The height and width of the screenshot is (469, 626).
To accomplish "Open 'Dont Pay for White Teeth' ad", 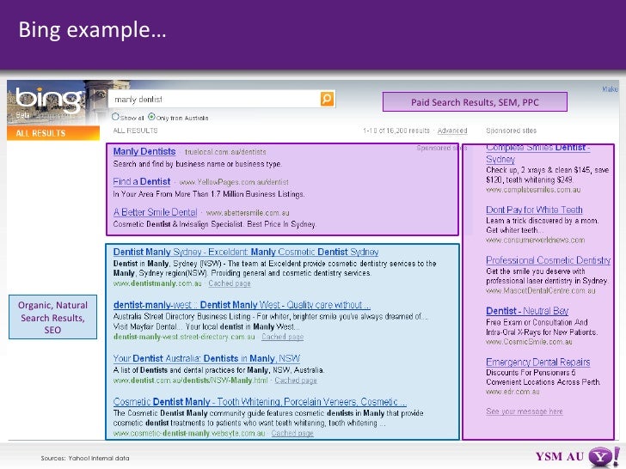I will (534, 210).
